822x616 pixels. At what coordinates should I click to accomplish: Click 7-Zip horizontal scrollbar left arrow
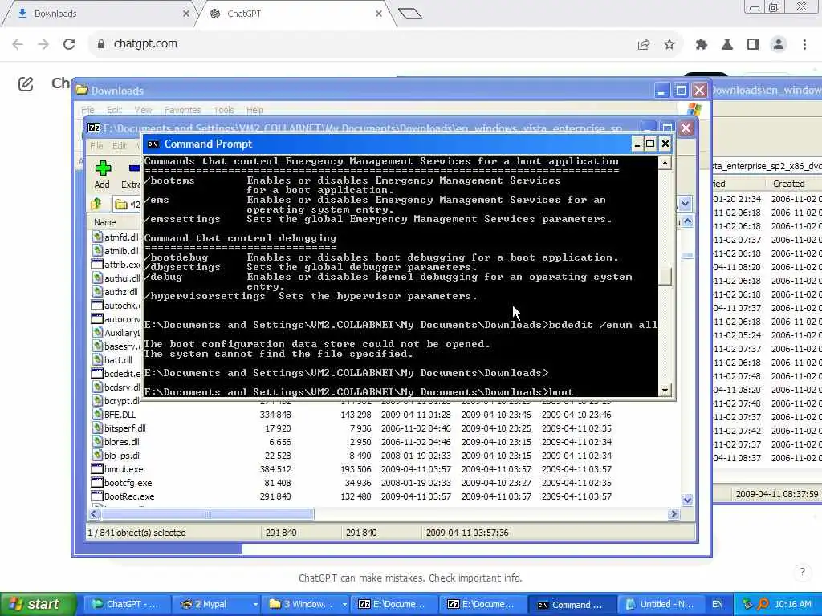coord(95,514)
